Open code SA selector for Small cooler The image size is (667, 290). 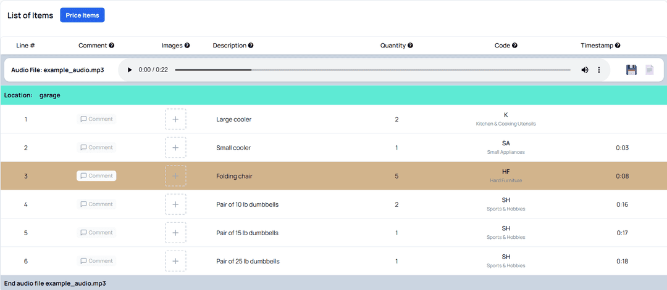506,147
